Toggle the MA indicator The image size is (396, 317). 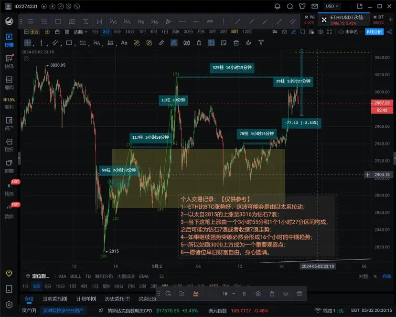coord(63,276)
